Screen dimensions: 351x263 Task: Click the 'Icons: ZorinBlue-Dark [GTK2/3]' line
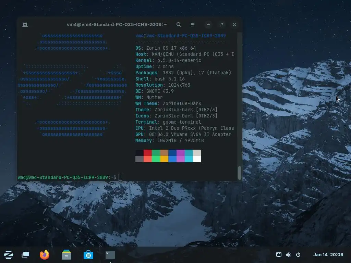tap(177, 116)
